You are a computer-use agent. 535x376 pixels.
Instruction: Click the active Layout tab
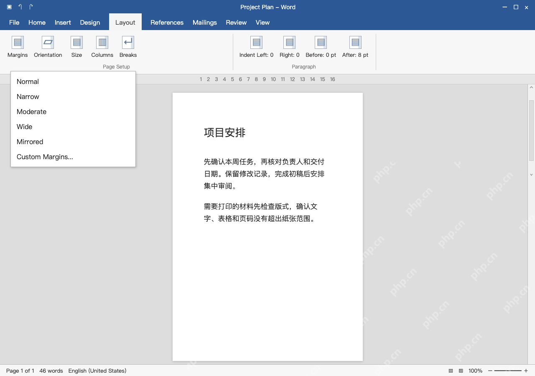[125, 23]
